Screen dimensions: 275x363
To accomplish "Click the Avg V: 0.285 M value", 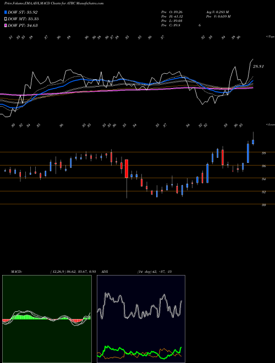I will (217, 12).
